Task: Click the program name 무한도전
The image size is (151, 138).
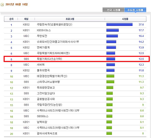Action: click(42, 36)
